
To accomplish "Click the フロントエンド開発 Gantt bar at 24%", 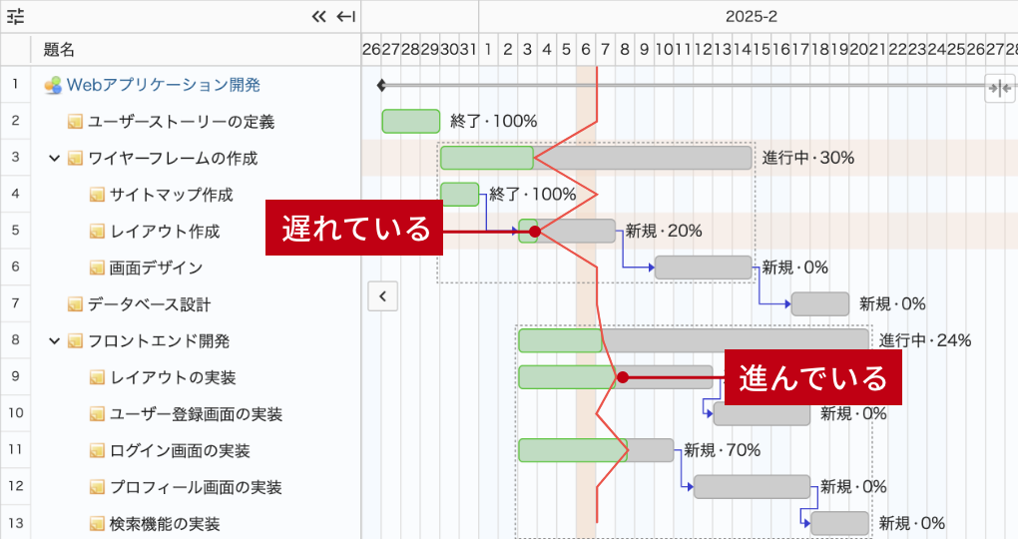I will [x=694, y=340].
